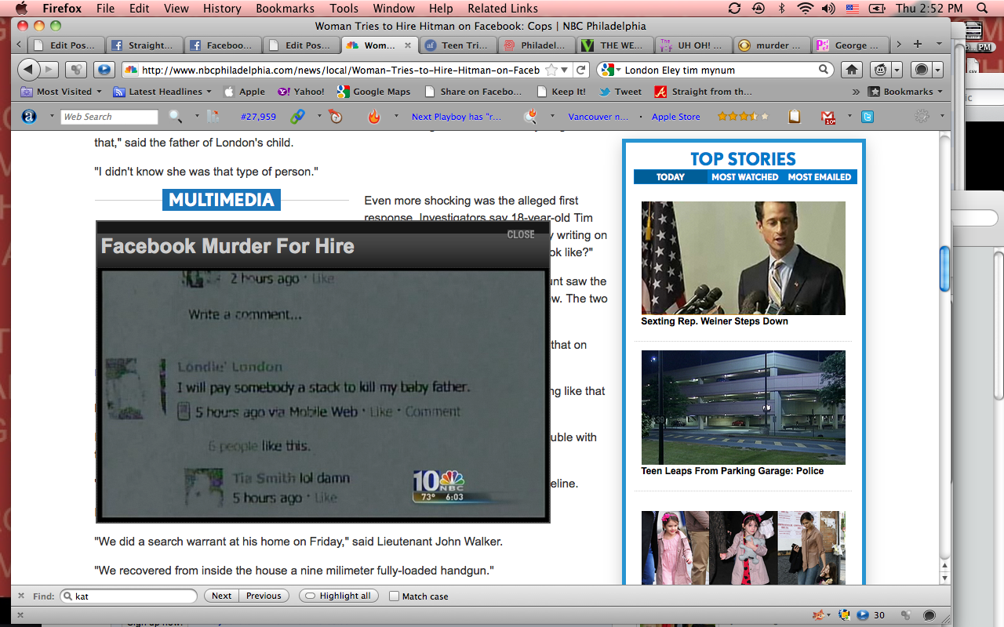Viewport: 1004px width, 627px height.
Task: Open the Latest Headlines feed dropdown
Action: [163, 92]
